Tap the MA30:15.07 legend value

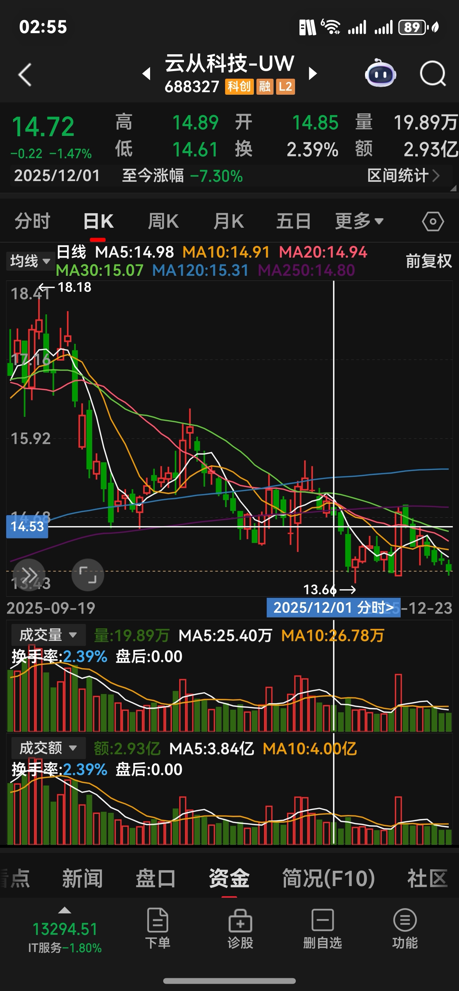[x=100, y=270]
